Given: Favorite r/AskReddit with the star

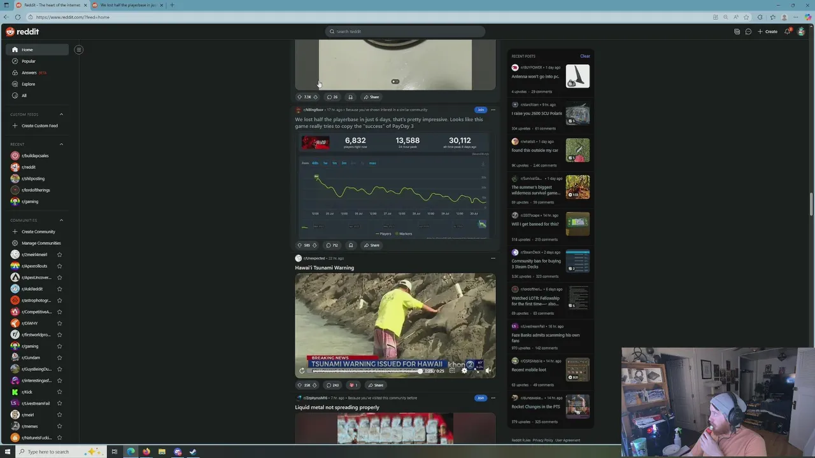Looking at the screenshot, I should click(x=59, y=289).
